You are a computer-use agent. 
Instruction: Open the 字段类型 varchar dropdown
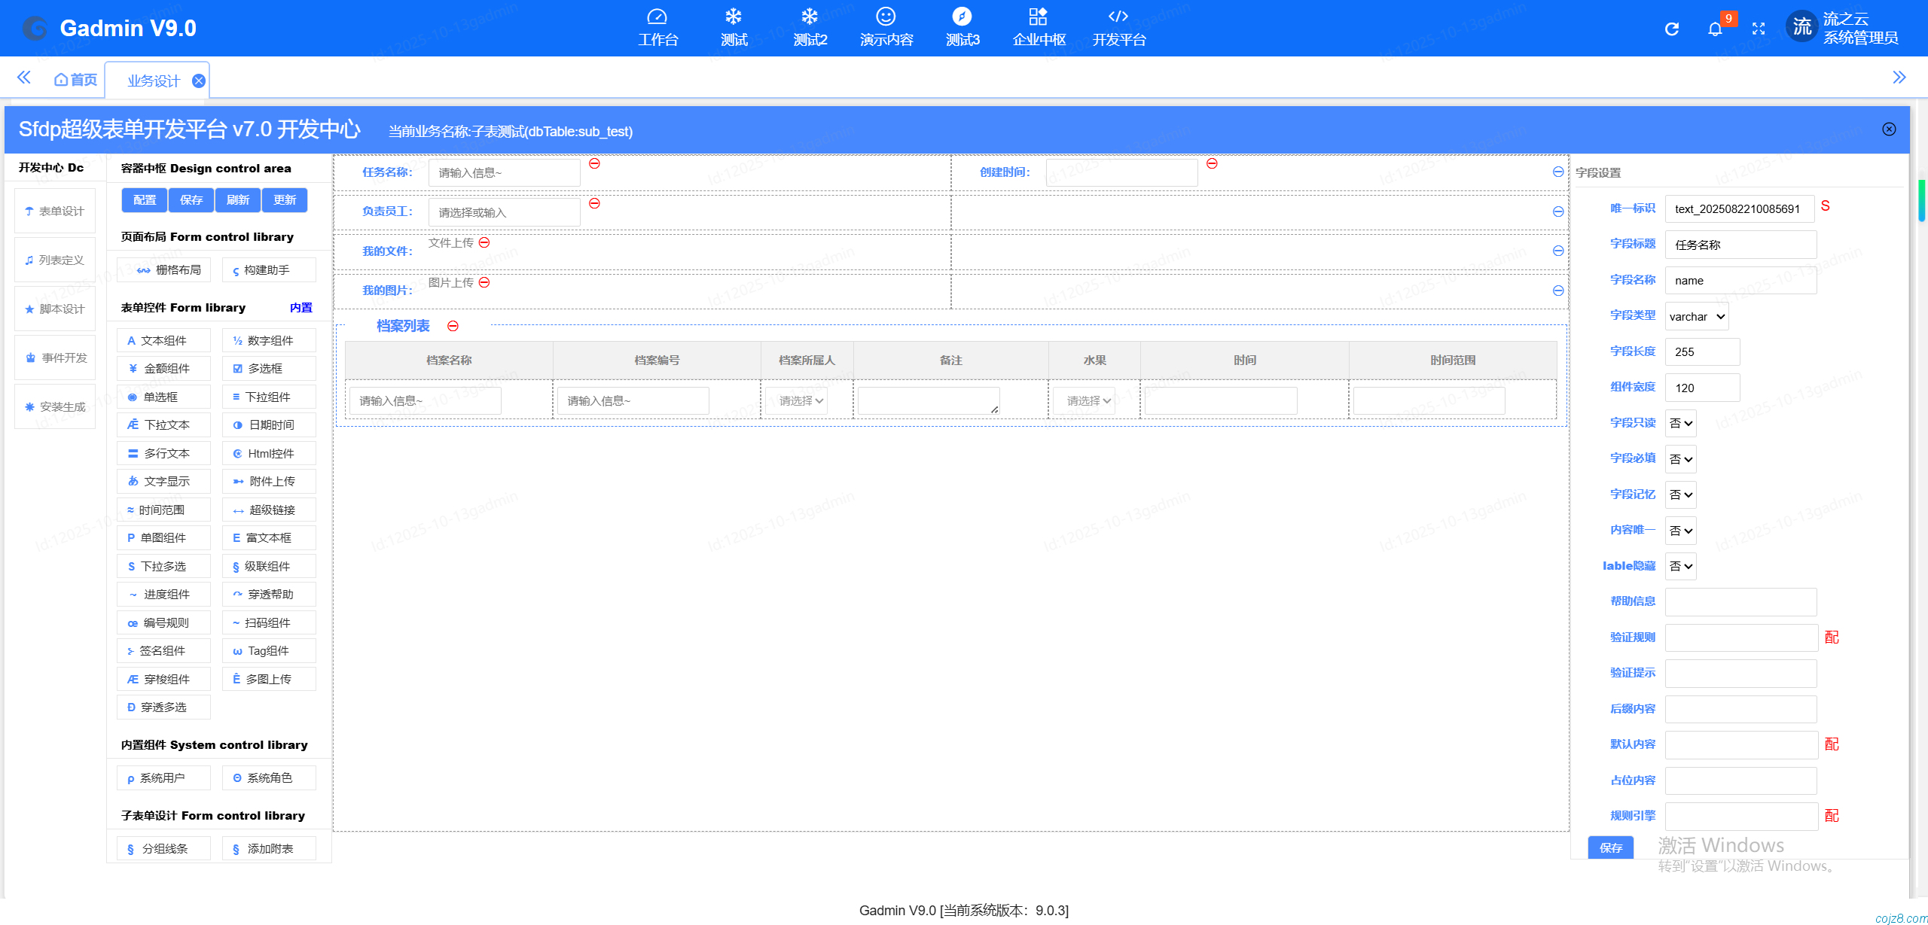click(1696, 316)
